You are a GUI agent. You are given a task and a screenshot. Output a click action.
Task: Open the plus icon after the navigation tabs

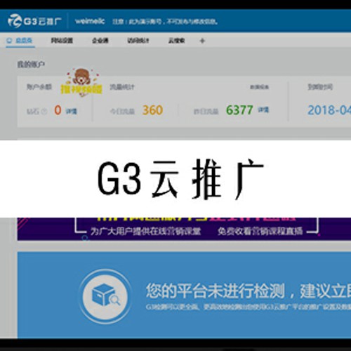click(202, 41)
